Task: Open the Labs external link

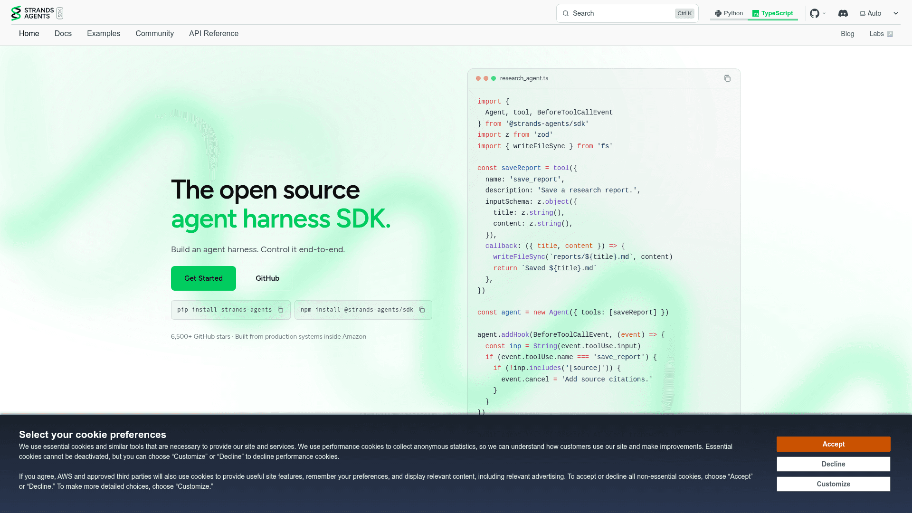Action: [881, 34]
